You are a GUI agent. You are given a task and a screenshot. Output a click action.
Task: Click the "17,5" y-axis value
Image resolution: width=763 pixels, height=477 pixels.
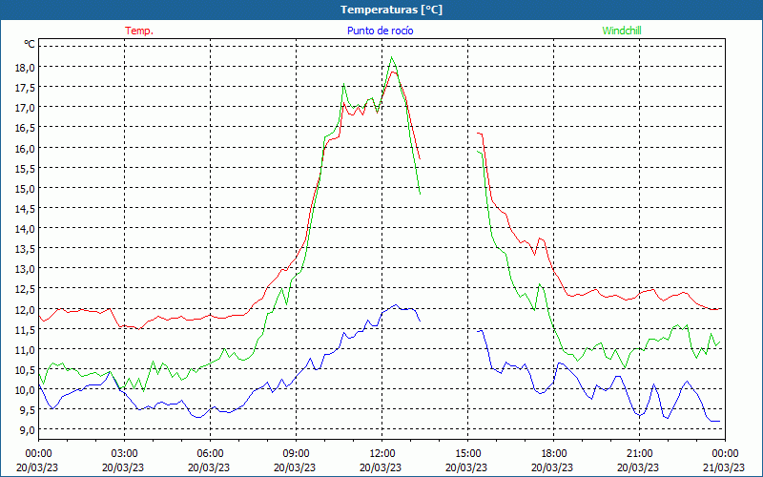(x=25, y=88)
